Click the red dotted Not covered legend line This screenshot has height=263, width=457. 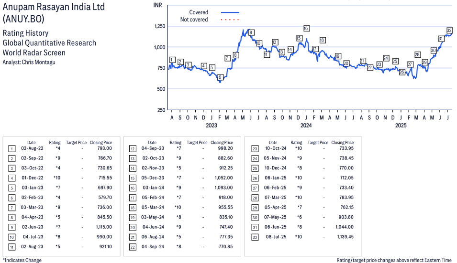[230, 20]
